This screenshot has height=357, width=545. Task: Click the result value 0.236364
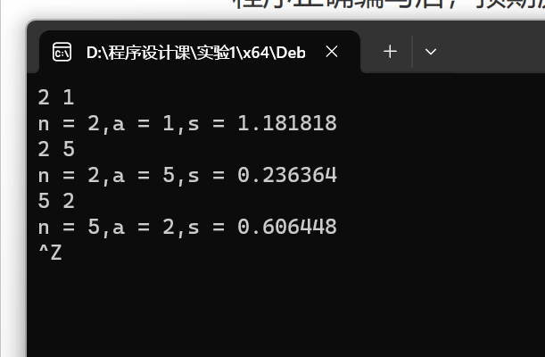click(287, 175)
